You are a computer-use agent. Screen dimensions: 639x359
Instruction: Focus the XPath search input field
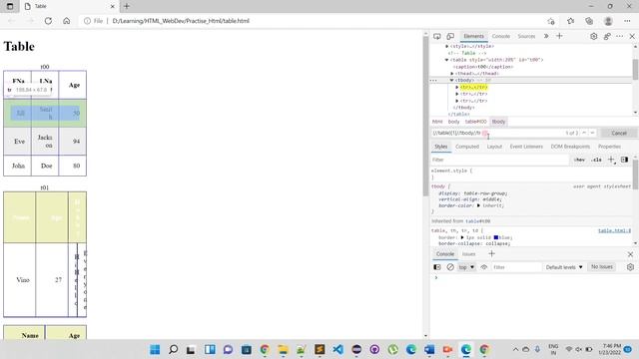coord(497,133)
